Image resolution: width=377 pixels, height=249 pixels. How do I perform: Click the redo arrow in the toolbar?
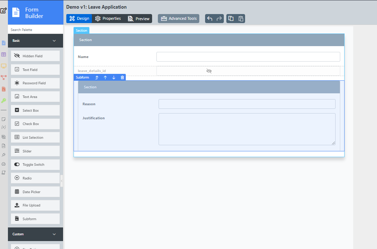pos(219,19)
